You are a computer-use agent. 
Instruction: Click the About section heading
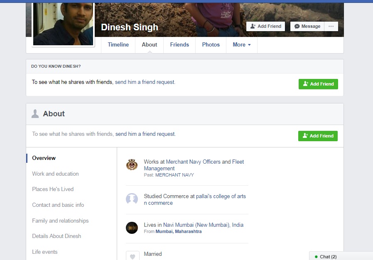[54, 114]
